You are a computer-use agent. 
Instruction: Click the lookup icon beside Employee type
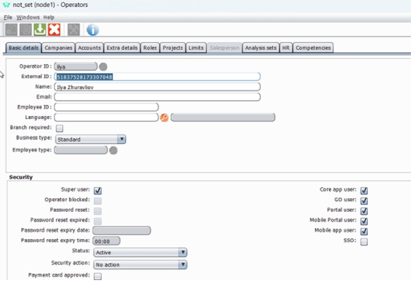click(x=113, y=150)
